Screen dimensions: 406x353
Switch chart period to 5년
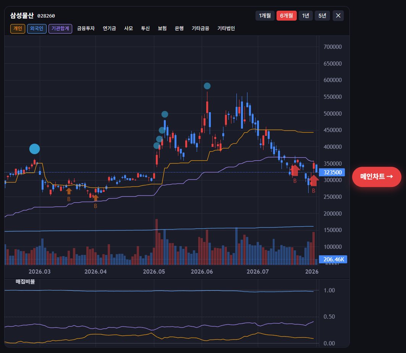[x=322, y=16]
